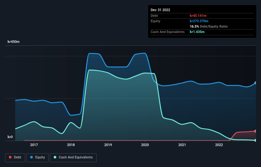Screen dimensions: 261x167
Task: Click the kr0 y-axis label
Action: [x=10, y=137]
